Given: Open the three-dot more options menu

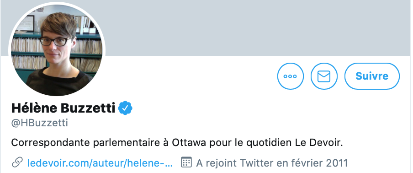Looking at the screenshot, I should [x=291, y=76].
